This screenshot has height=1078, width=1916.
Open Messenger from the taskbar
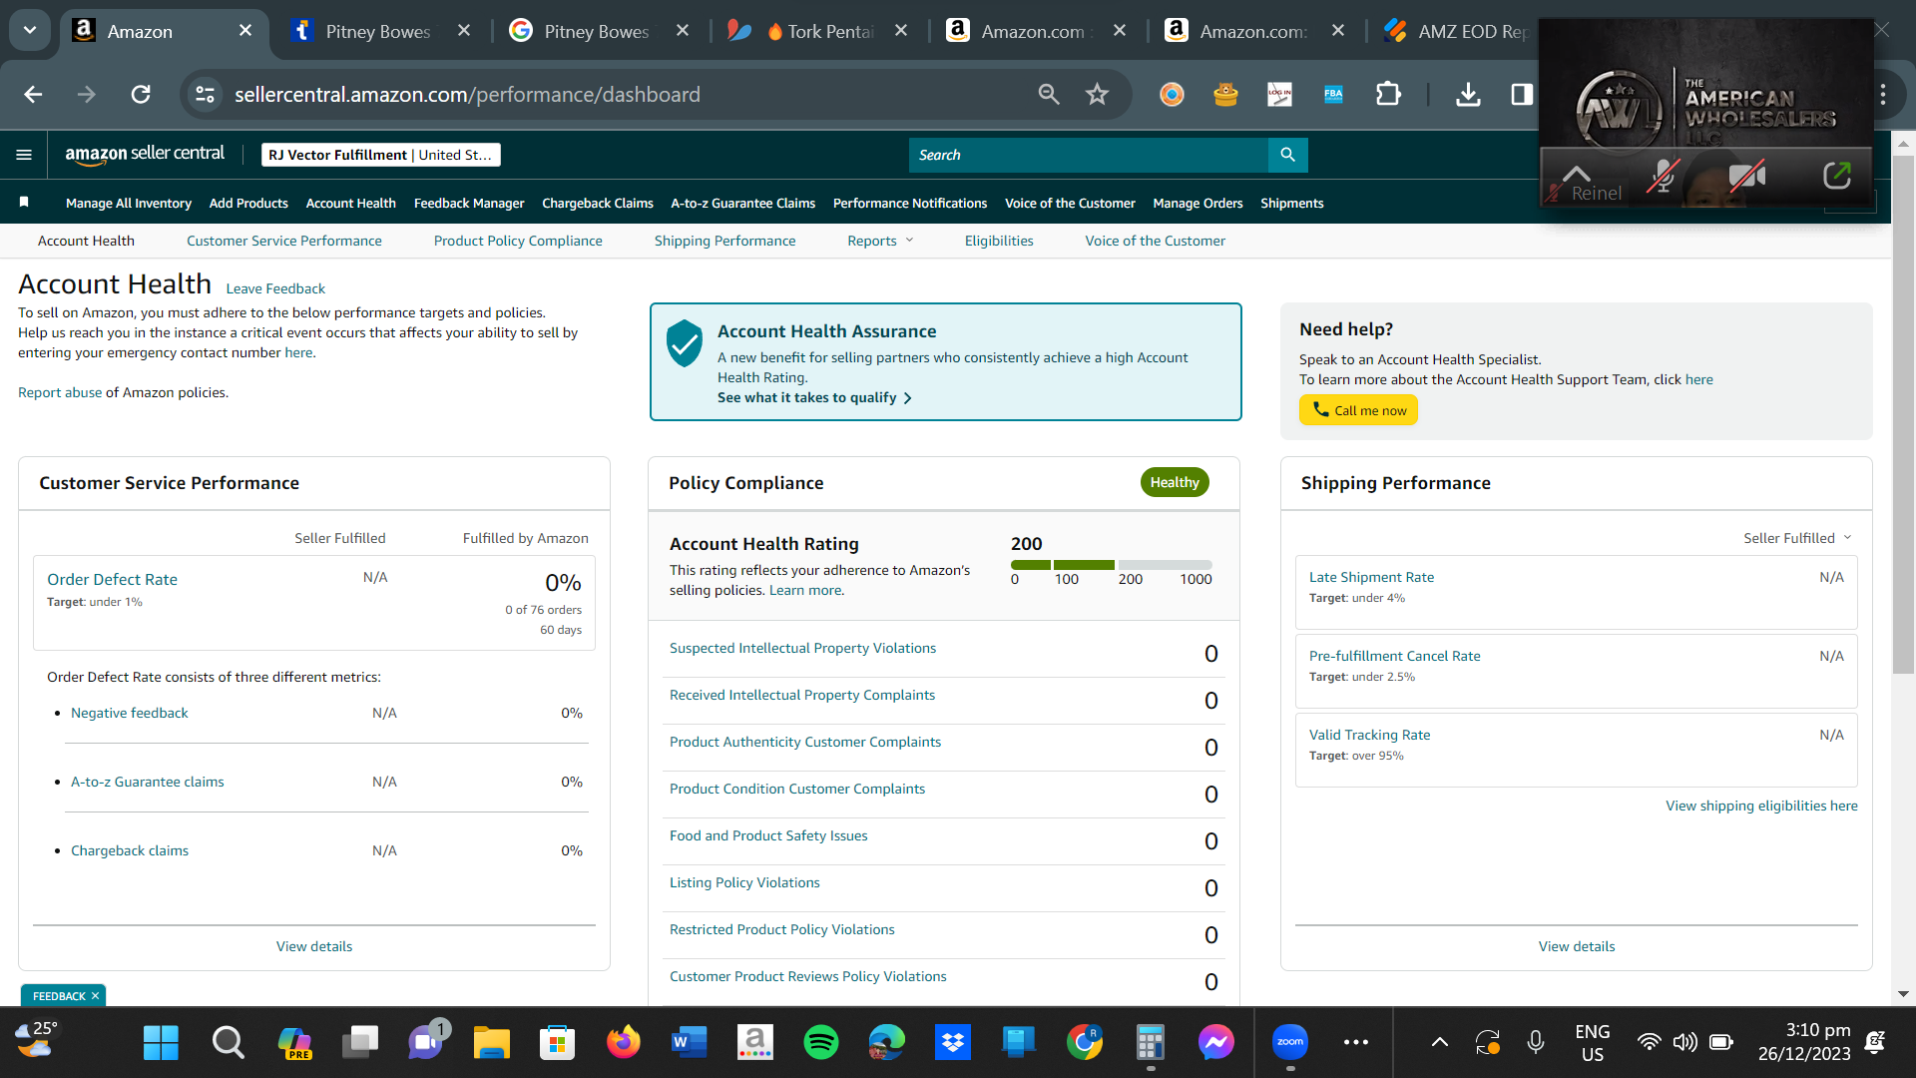tap(1216, 1043)
